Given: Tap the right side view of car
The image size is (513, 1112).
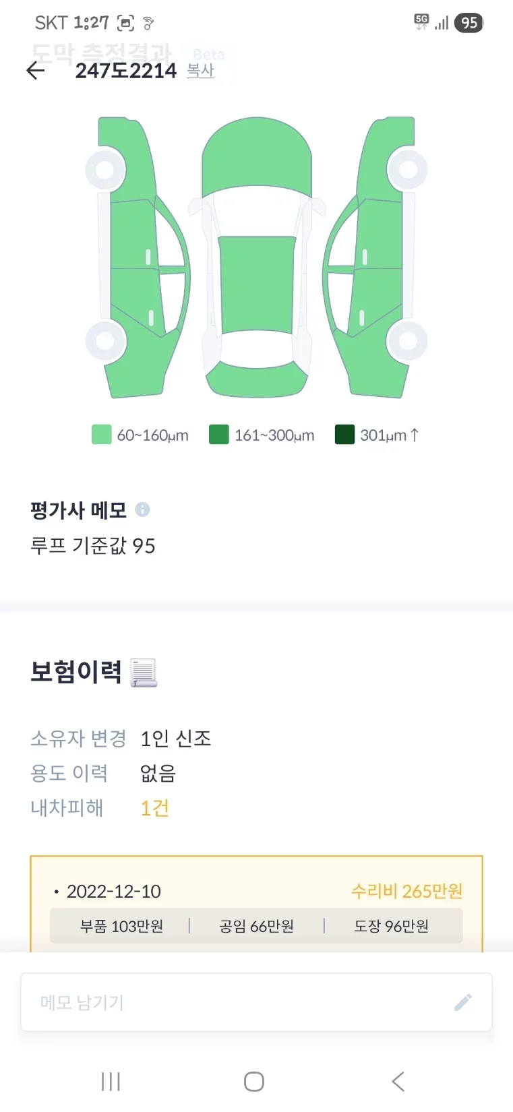Looking at the screenshot, I should click(x=376, y=256).
